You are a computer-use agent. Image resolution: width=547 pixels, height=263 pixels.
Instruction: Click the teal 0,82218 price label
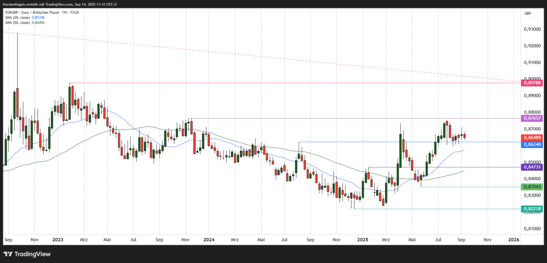(x=532, y=209)
